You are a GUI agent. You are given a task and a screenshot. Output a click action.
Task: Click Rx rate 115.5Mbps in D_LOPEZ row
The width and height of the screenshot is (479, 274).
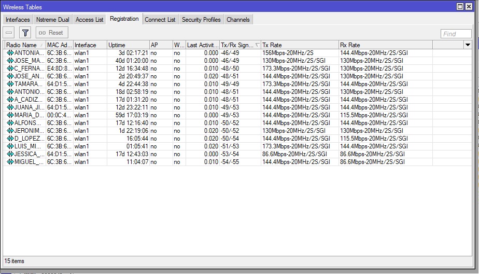click(374, 139)
